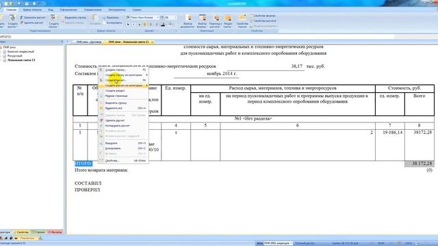Switch to the Оформление ribbon tab
Viewport: 438px width, 246px height.
68,10
